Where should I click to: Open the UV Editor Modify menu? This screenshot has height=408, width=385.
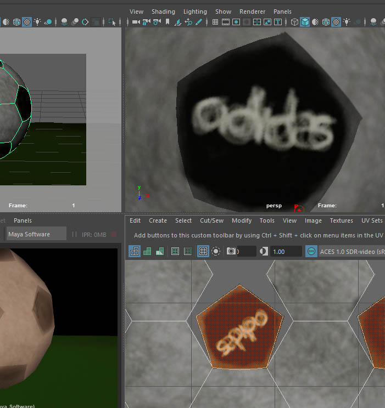(242, 220)
